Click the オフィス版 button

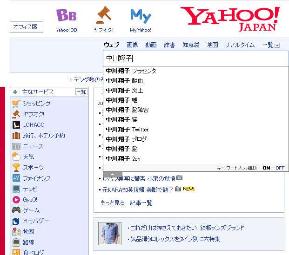point(27,27)
